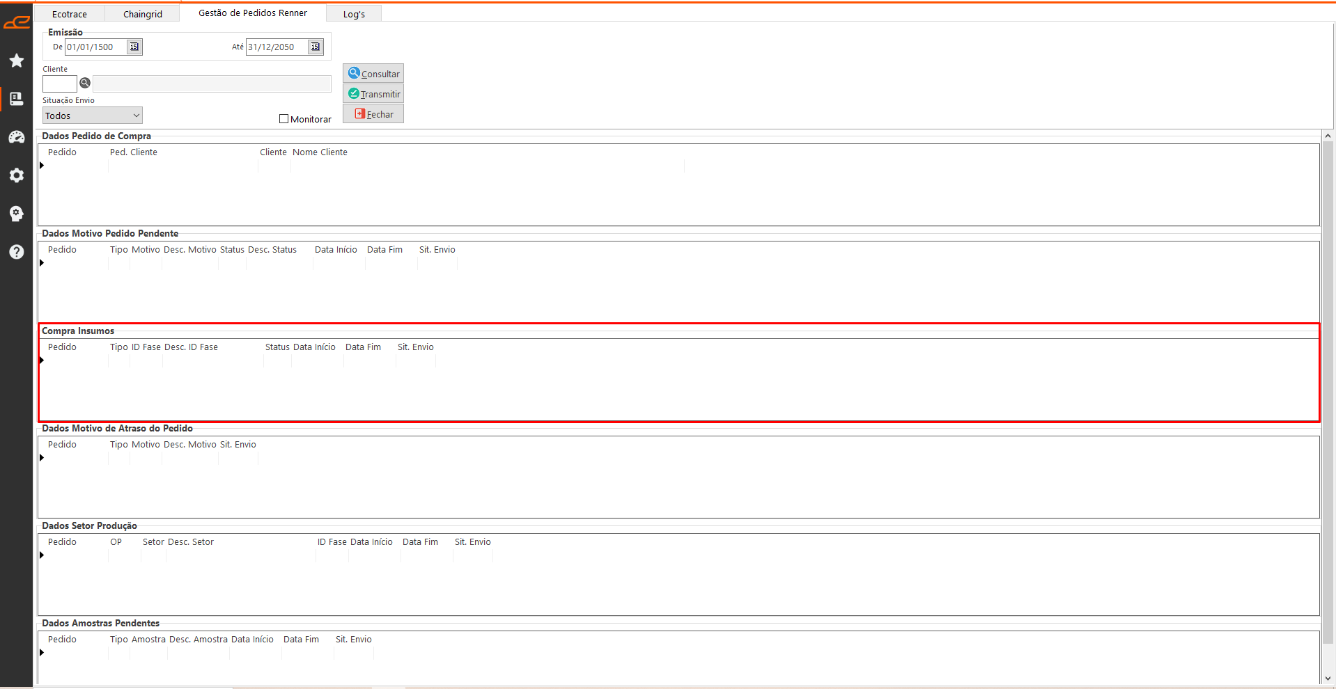Switch to the Chaingrid tab

pos(143,14)
